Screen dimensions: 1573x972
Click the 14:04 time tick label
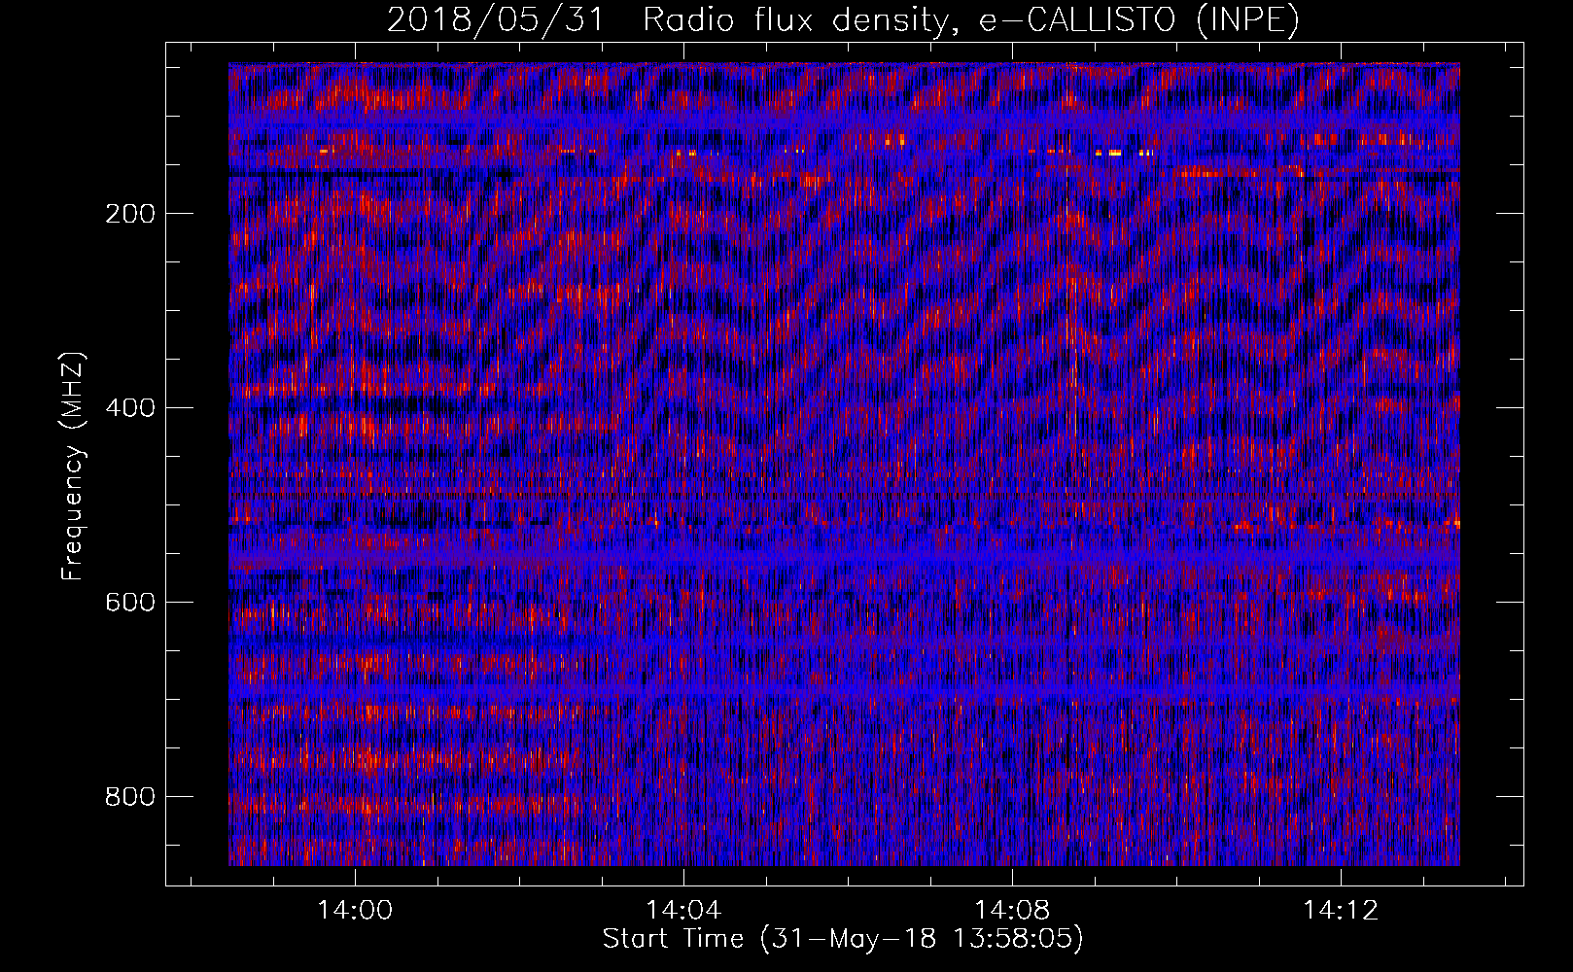pos(683,911)
